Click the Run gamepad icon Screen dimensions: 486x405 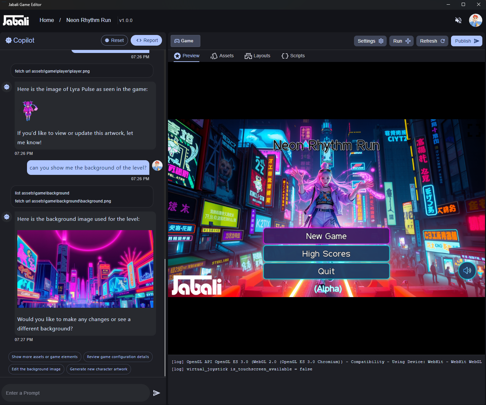pos(408,41)
